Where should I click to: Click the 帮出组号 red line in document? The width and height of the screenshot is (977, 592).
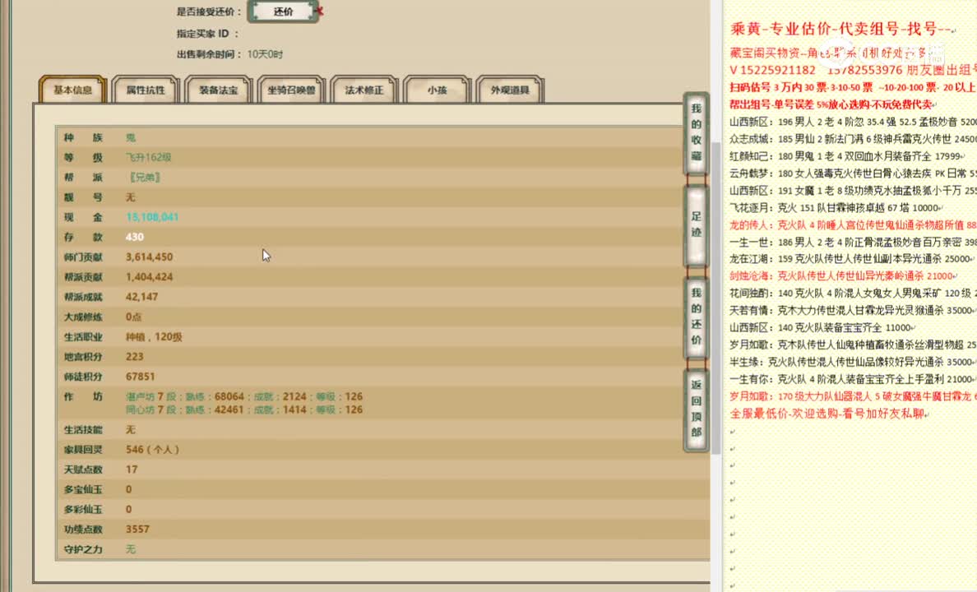coord(831,104)
